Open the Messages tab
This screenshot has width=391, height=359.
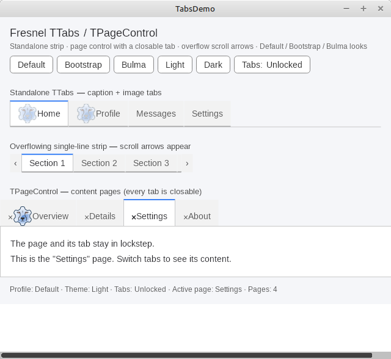(156, 114)
